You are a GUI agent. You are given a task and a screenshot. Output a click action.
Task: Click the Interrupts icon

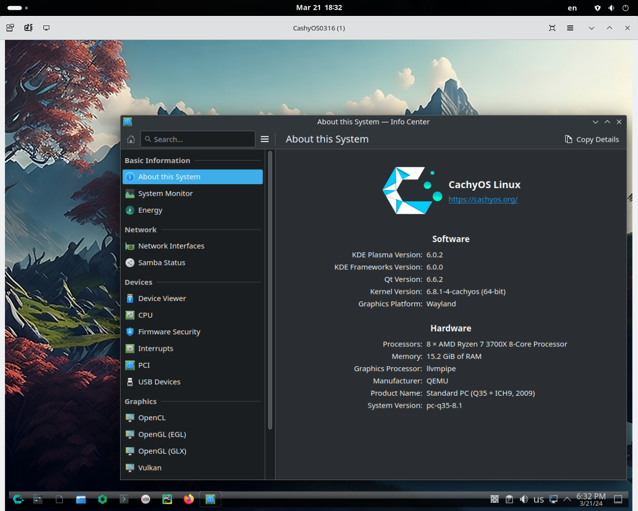point(130,349)
